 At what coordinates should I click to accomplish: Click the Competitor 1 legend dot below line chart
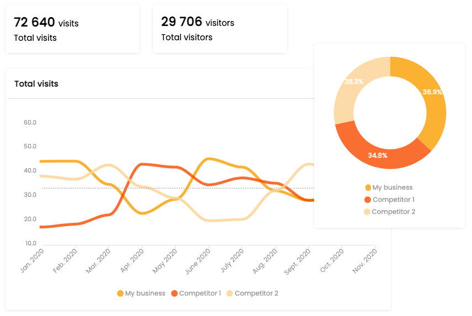174,293
